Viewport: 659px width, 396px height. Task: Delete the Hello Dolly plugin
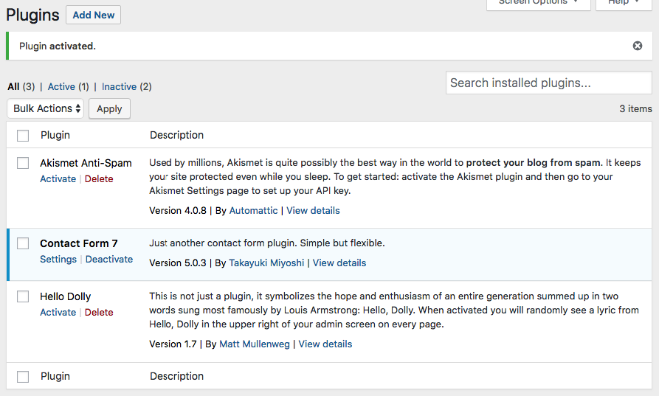(99, 312)
